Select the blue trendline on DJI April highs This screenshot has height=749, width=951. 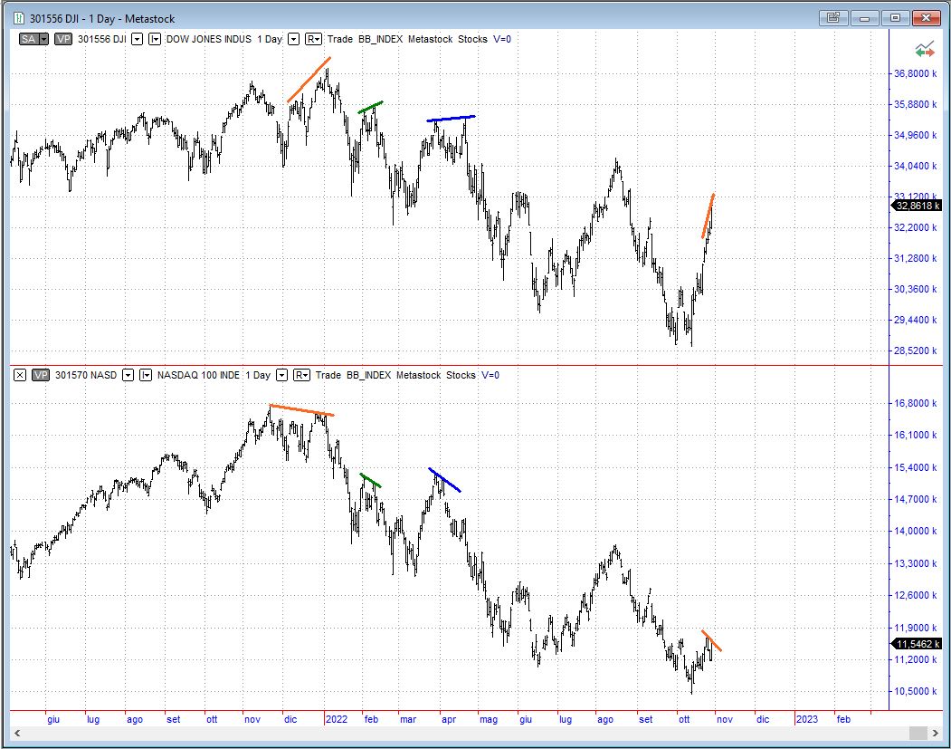[452, 119]
